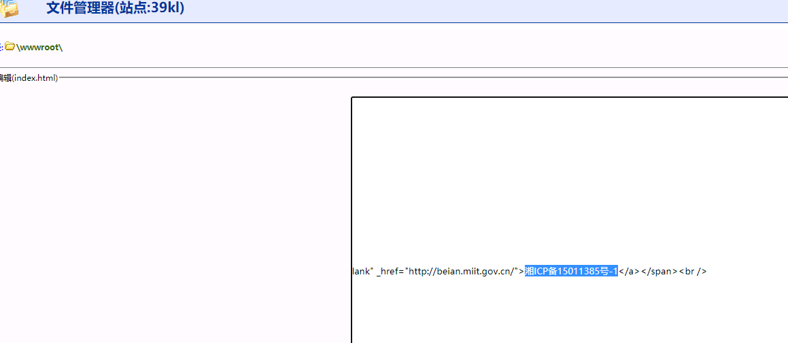Click the closing </span> tag in editor
Image resolution: width=788 pixels, height=343 pixels.
tap(659, 272)
